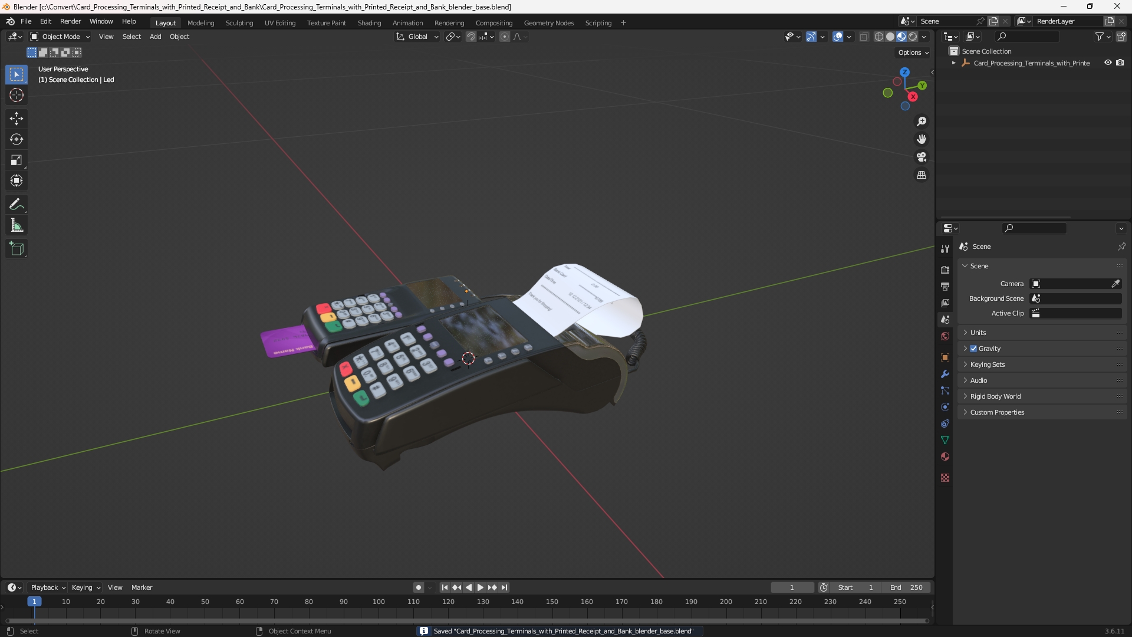Viewport: 1132px width, 637px height.
Task: Open the Render properties tab
Action: point(945,270)
